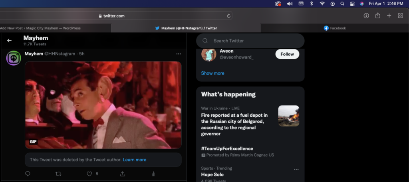
Task: Click into the Search Twitter field
Action: 250,41
